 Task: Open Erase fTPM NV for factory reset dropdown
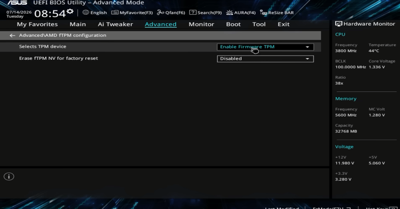coord(265,58)
